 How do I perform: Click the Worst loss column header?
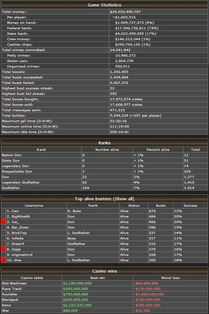(x=170, y=278)
